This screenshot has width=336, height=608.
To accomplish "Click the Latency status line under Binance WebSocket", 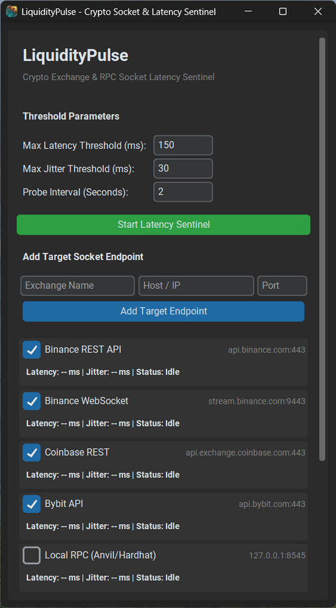I will (103, 423).
